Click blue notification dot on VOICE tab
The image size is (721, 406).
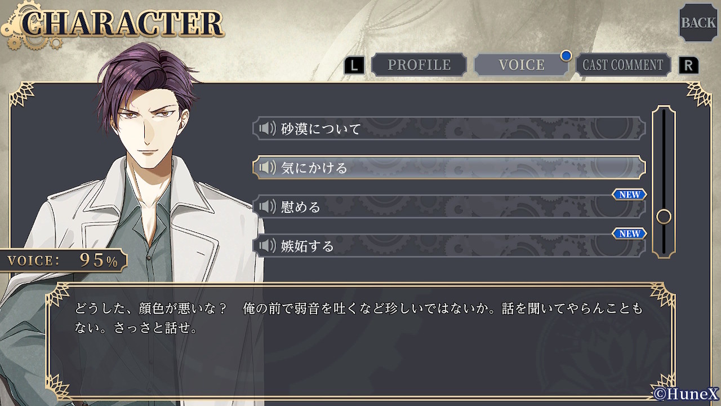pyautogui.click(x=566, y=55)
